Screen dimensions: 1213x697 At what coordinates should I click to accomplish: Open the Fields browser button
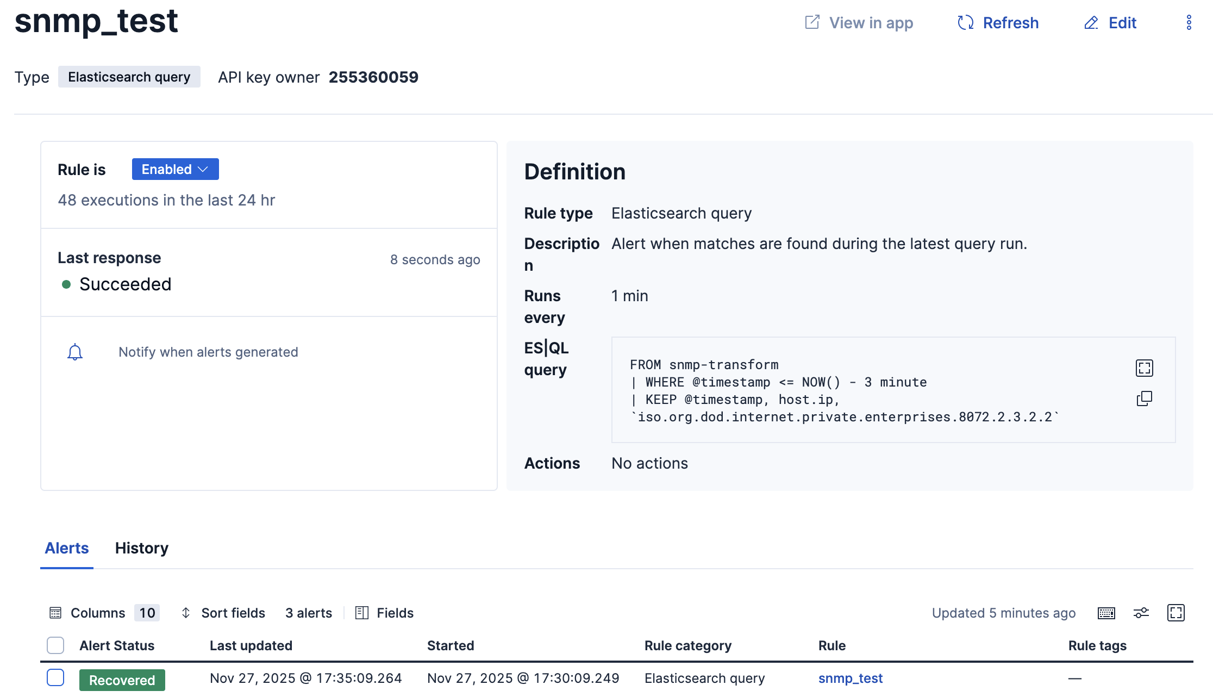click(384, 613)
